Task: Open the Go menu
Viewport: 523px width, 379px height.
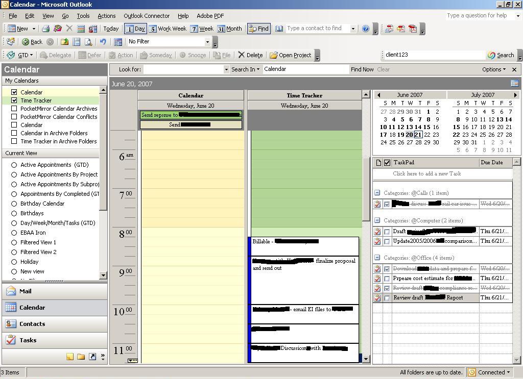Action: click(x=65, y=16)
